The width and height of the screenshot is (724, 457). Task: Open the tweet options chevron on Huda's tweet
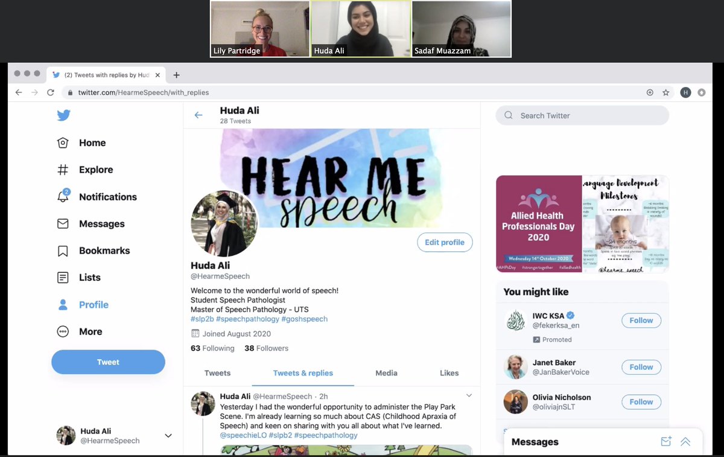[x=469, y=396]
